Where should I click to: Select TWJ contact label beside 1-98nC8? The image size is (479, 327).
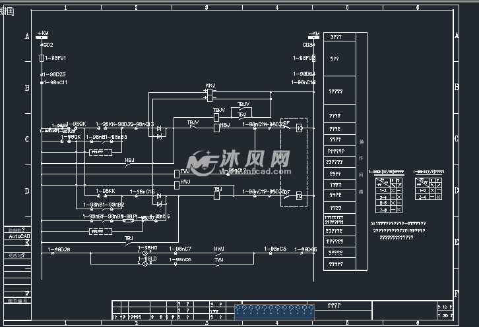[219, 260]
